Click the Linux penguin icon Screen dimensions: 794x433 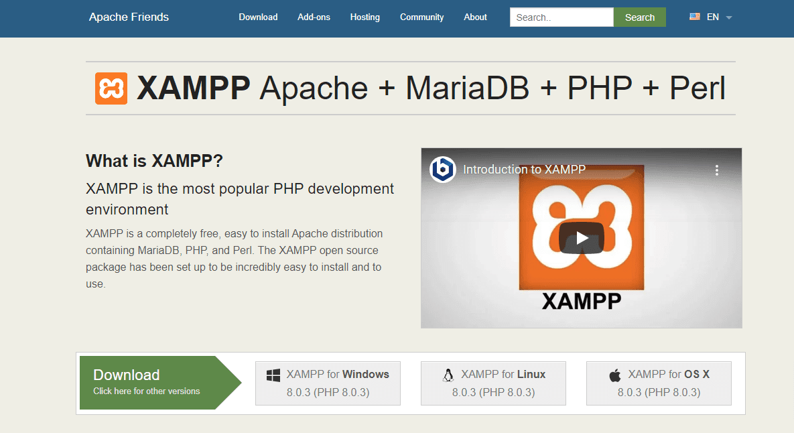[448, 374]
